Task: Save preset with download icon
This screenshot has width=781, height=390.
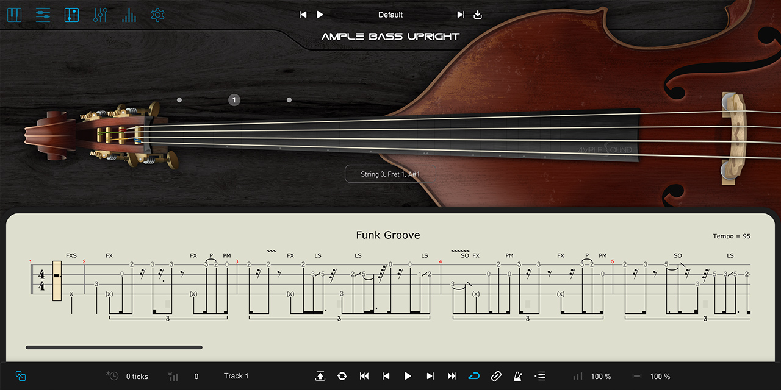Action: (478, 15)
